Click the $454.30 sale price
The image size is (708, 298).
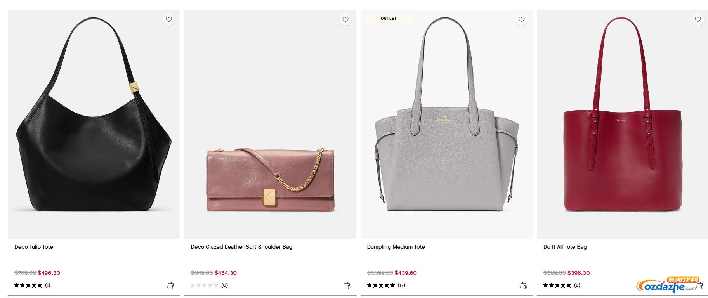coord(226,273)
